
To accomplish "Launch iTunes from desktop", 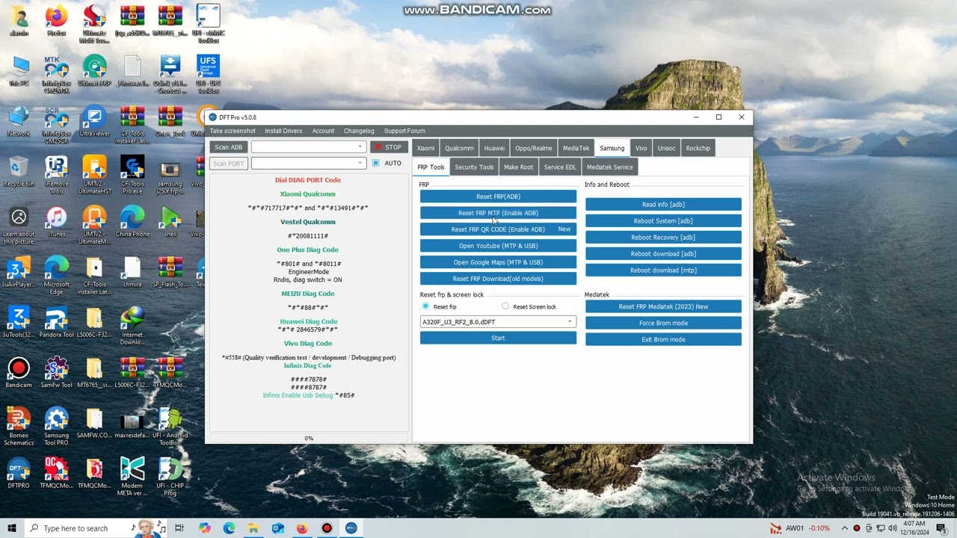I will click(x=56, y=222).
